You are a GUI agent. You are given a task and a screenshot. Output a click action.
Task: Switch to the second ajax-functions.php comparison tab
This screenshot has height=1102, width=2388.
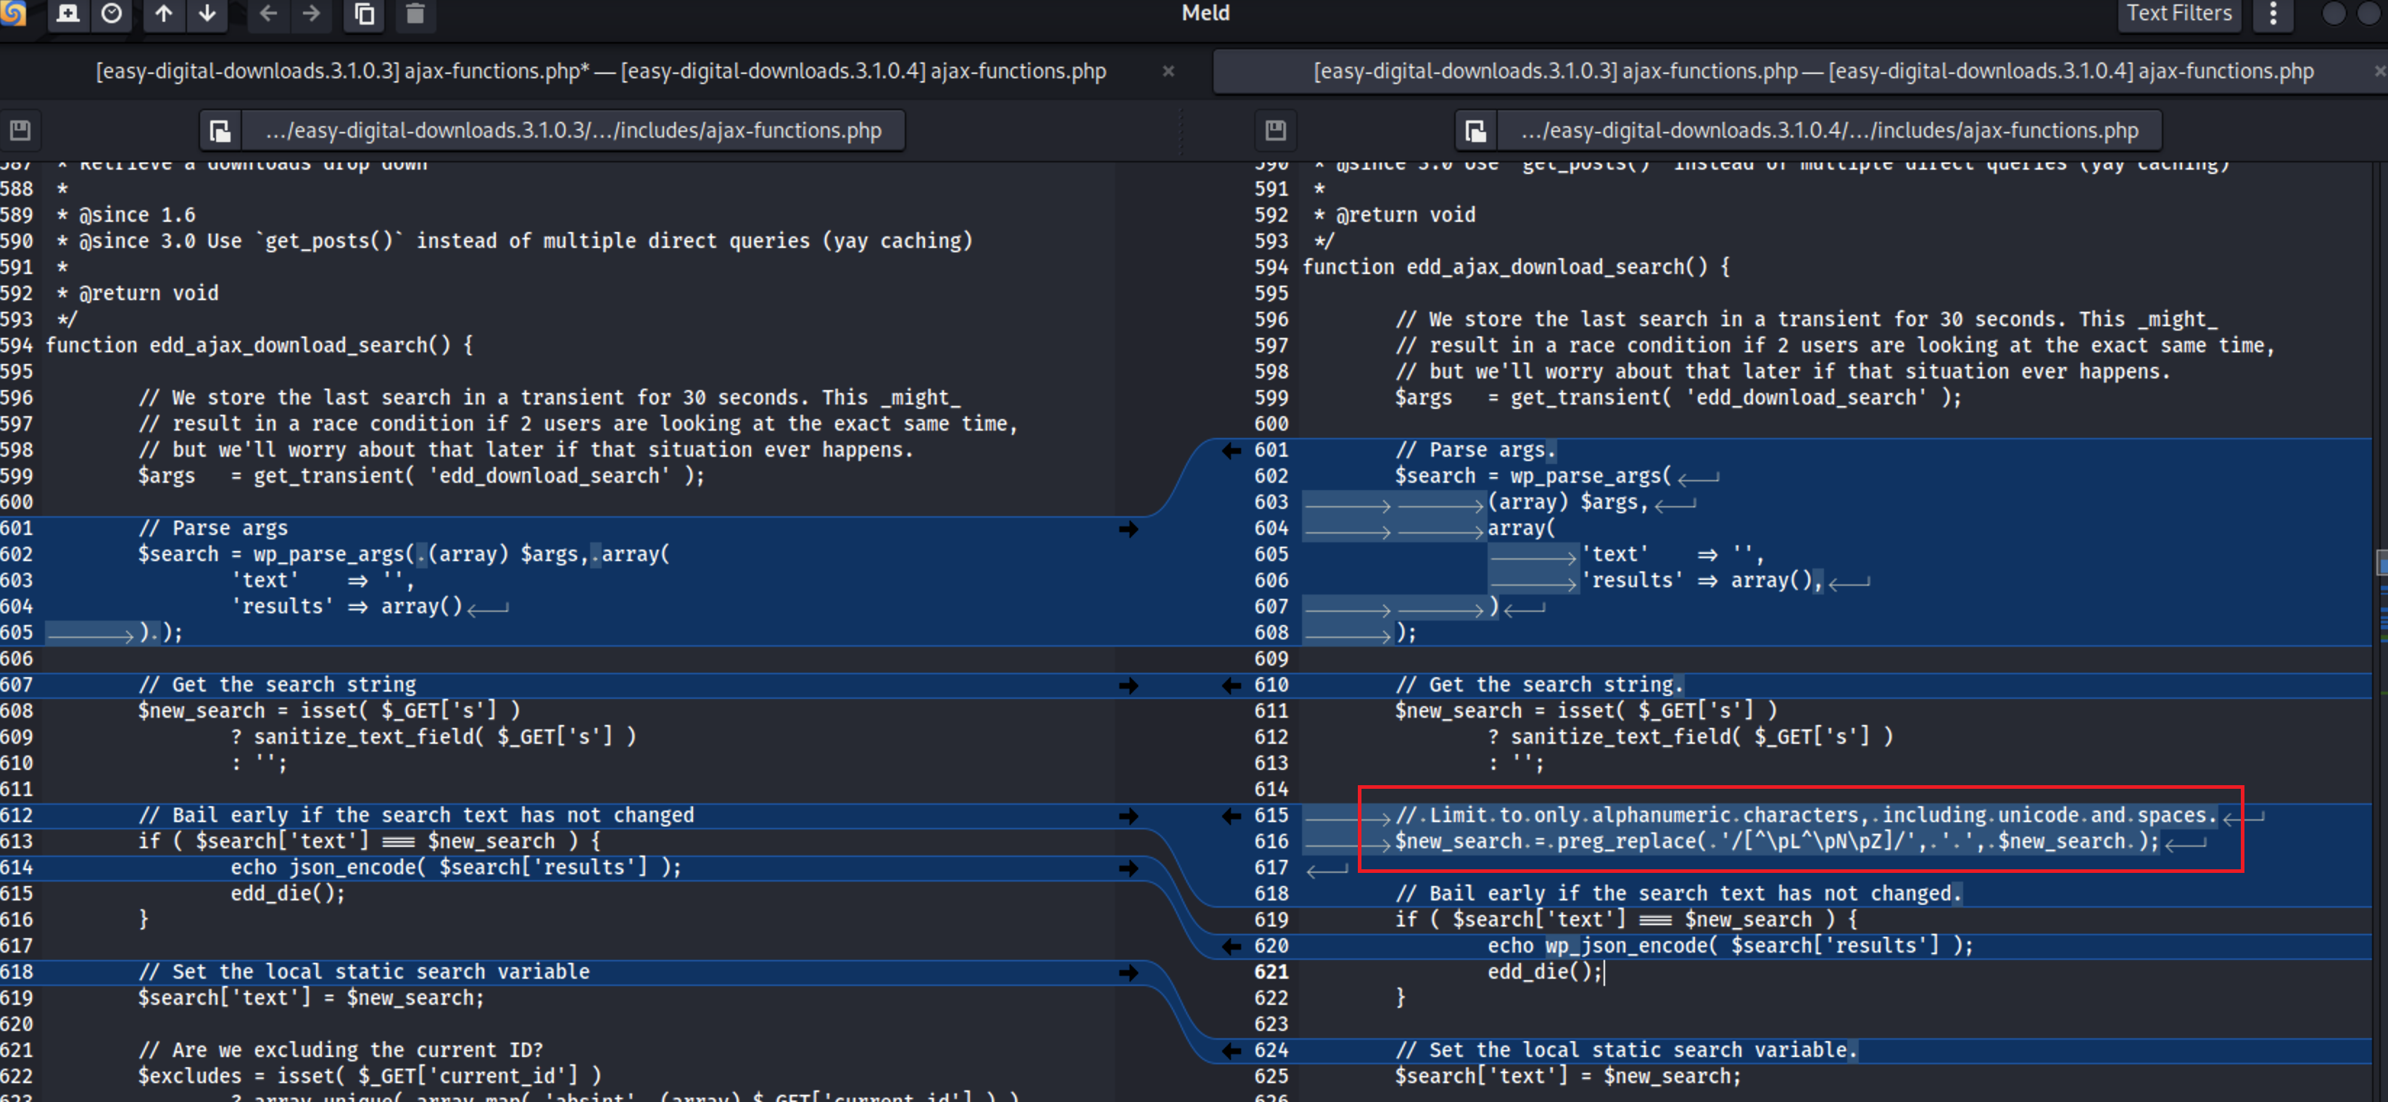pos(1813,71)
